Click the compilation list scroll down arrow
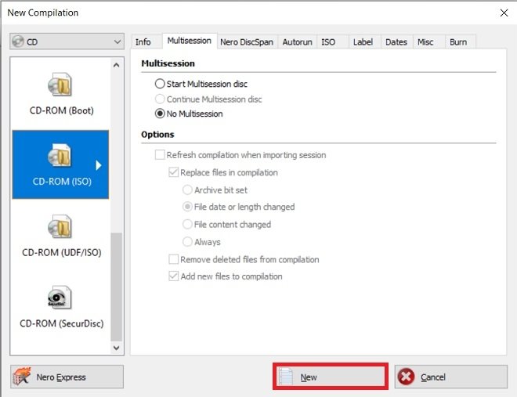The width and height of the screenshot is (517, 397). pyautogui.click(x=116, y=348)
